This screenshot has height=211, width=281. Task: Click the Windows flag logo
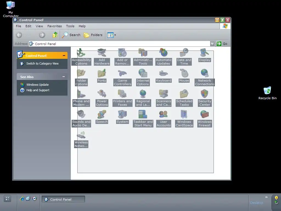225,26
